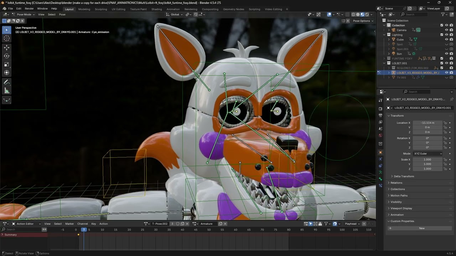Image resolution: width=456 pixels, height=256 pixels.
Task: Toggle visibility of Camera in outliner
Action: point(446,30)
